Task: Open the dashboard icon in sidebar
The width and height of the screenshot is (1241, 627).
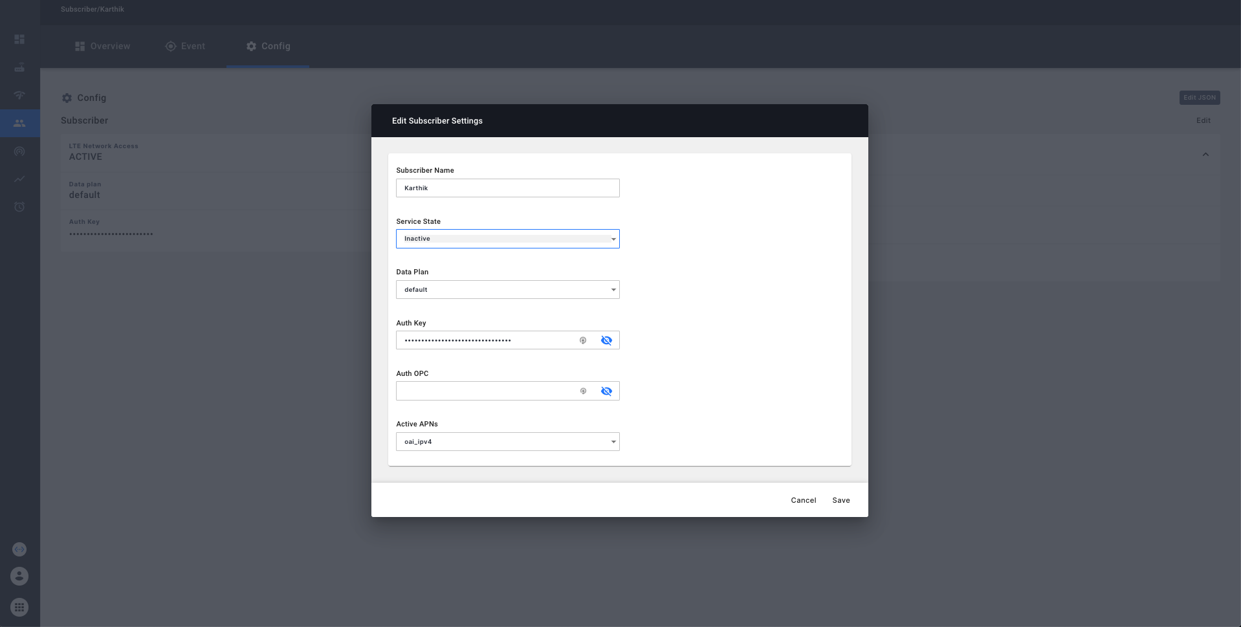Action: coord(19,39)
